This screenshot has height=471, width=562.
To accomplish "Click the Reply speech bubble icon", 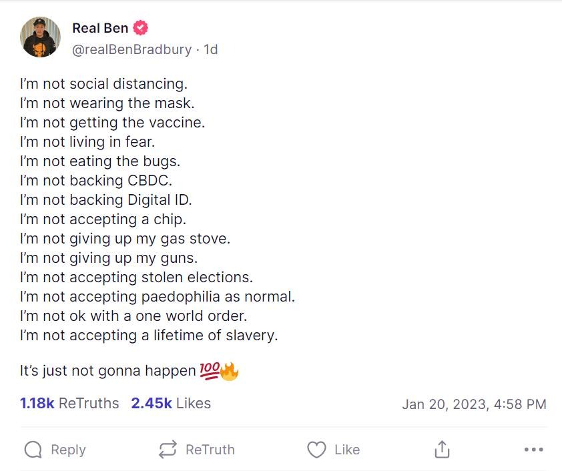I will click(x=33, y=450).
